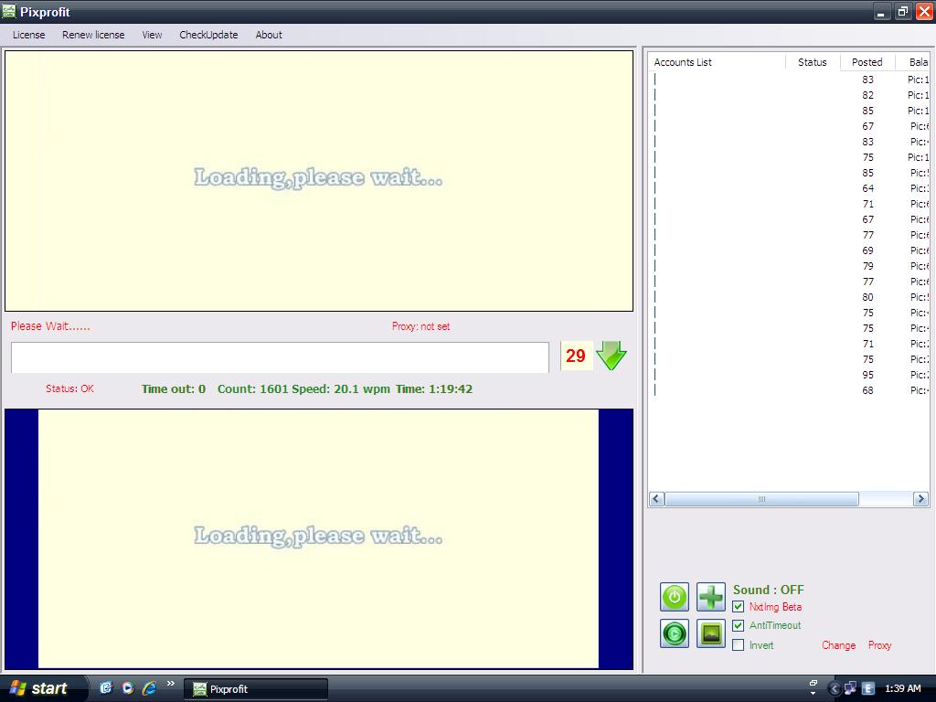Open the CheckUpdate menu
The width and height of the screenshot is (936, 702).
pyautogui.click(x=208, y=35)
